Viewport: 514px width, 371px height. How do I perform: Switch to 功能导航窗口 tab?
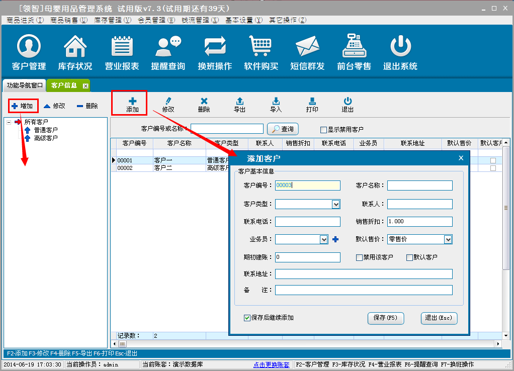(x=25, y=85)
